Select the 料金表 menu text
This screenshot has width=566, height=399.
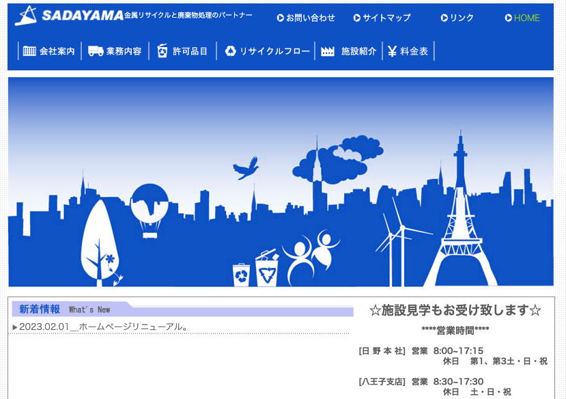[x=414, y=51]
